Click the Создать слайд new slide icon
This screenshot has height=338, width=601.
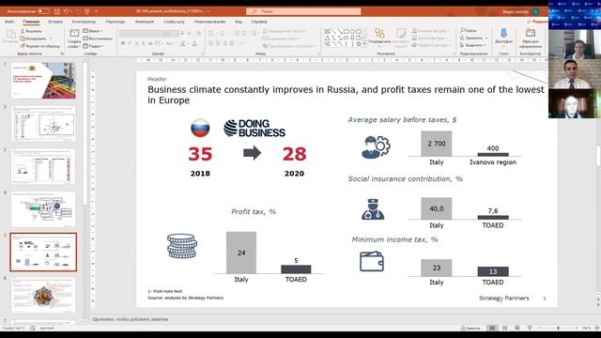point(74,34)
